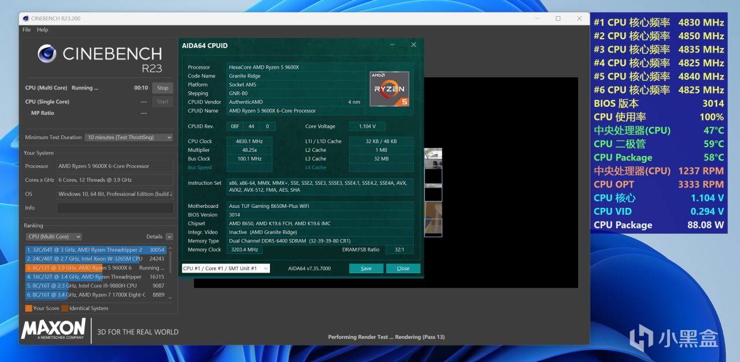Click the render status text at bottom
The image size is (740, 362).
(386, 337)
